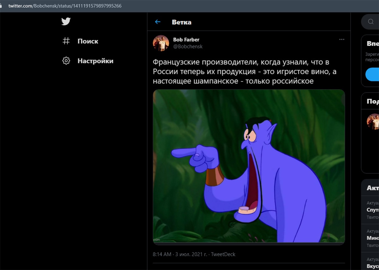Open Настройки in the left sidebar
This screenshot has width=379, height=270.
click(88, 61)
